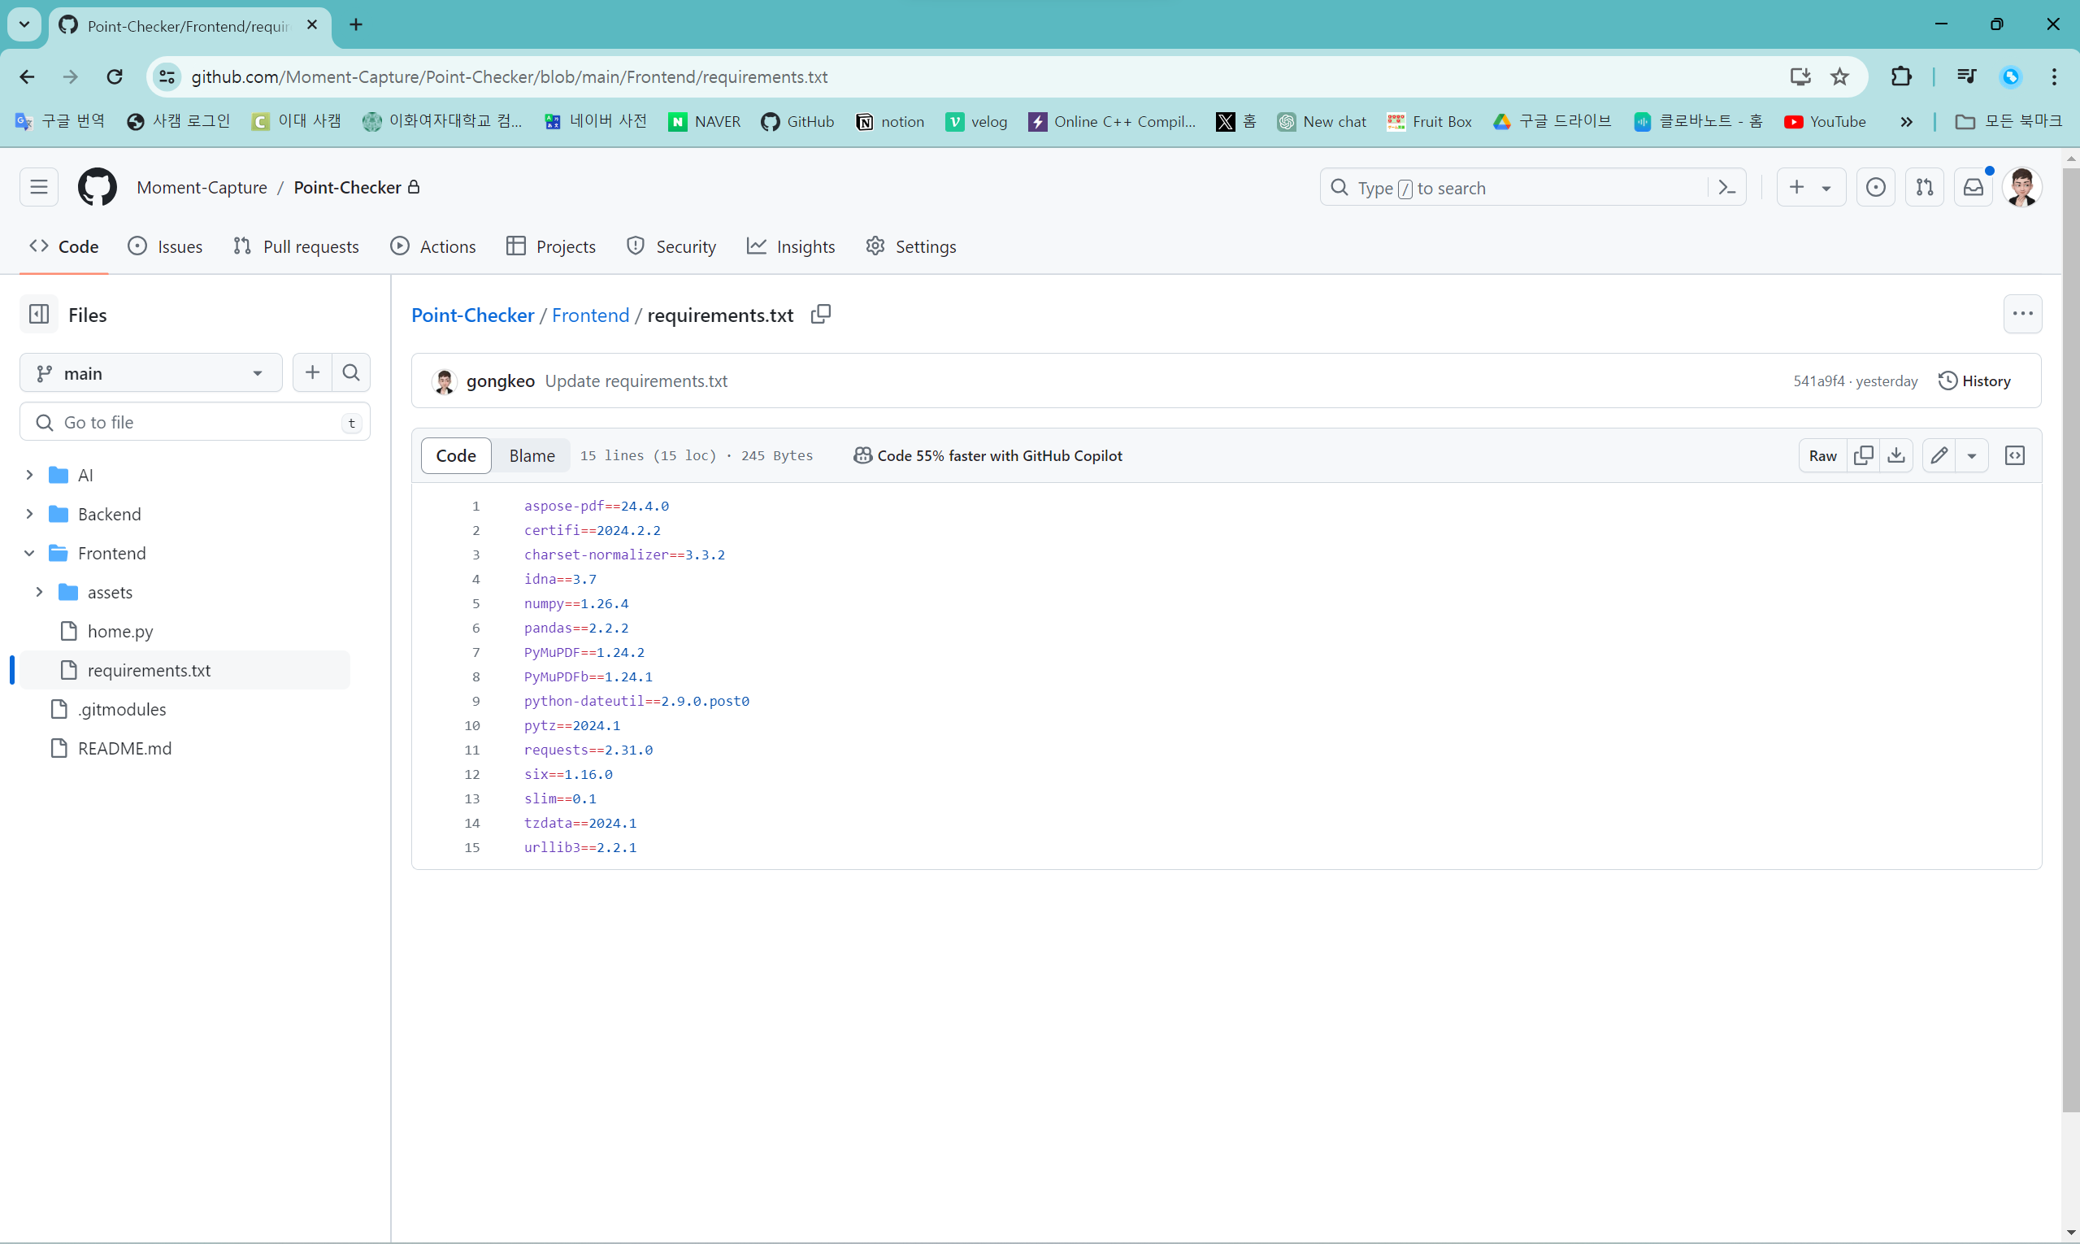
Task: Open edit options dropdown arrow
Action: tap(1972, 455)
